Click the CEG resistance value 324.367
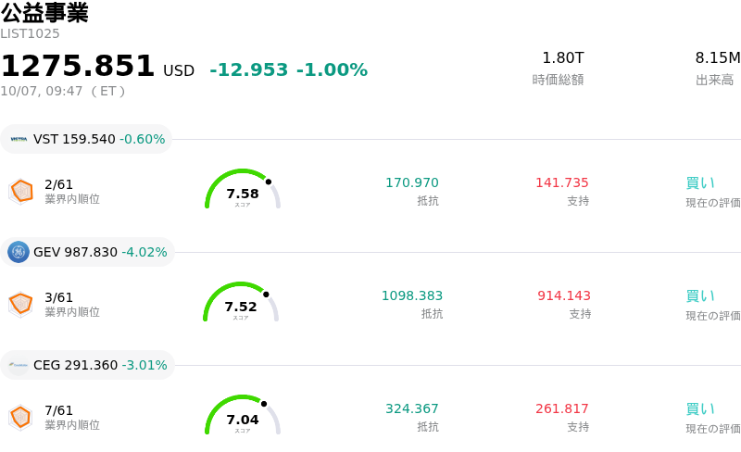 (x=412, y=408)
